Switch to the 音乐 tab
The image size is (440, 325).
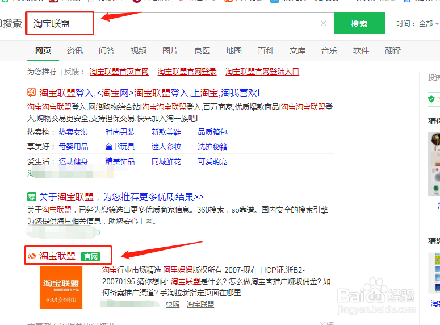tap(329, 51)
